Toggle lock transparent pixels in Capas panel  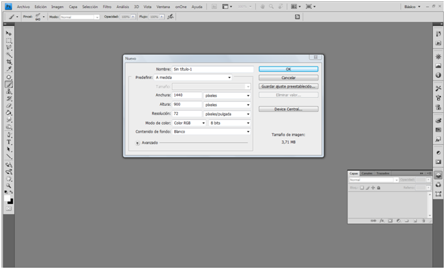click(x=361, y=188)
